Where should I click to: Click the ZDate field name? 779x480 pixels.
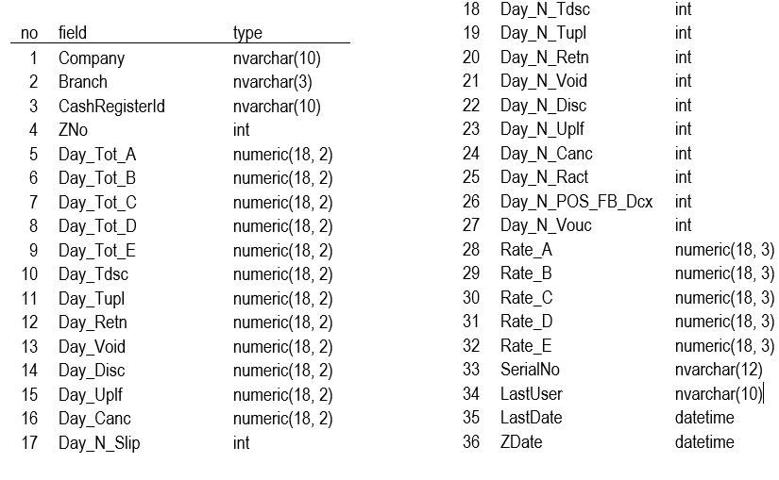point(521,442)
